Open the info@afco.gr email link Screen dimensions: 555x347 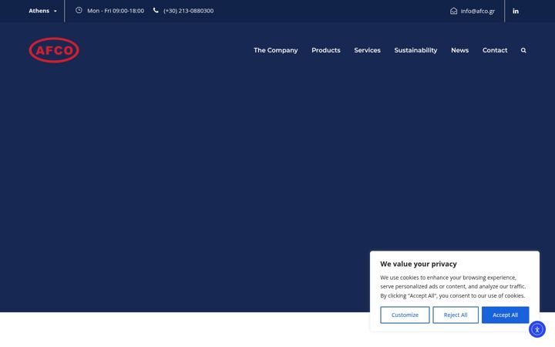coord(477,11)
